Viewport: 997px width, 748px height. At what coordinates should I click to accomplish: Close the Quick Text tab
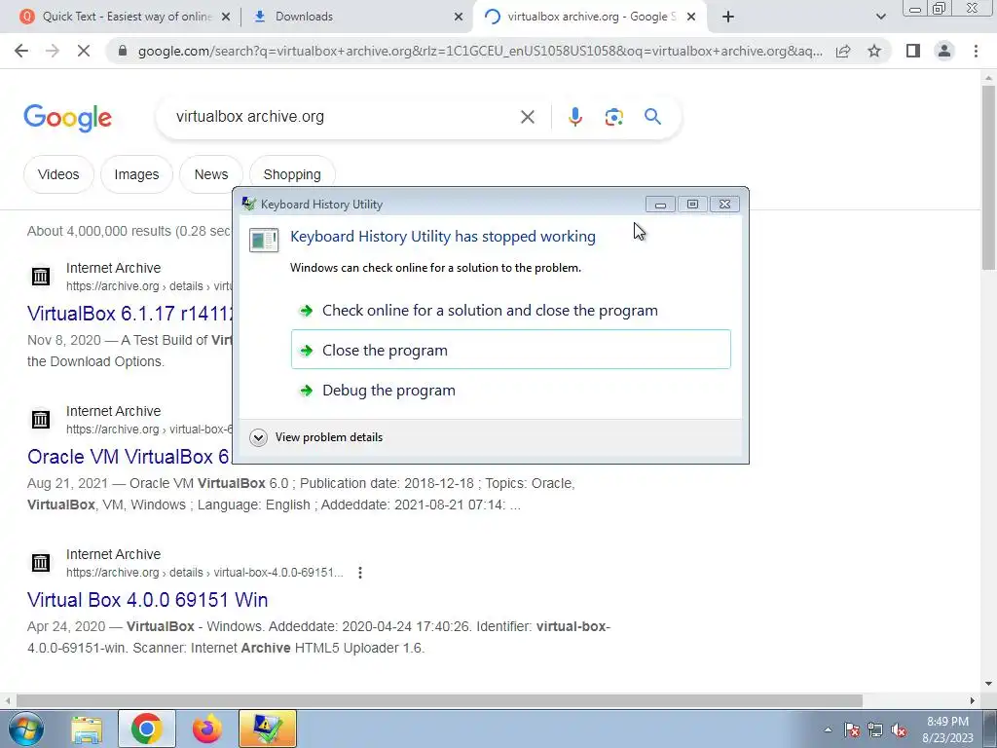(226, 18)
